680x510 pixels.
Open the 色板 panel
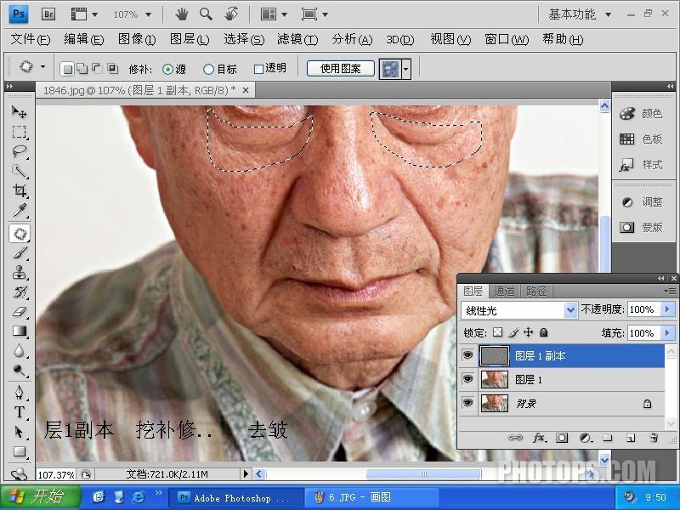coord(642,139)
